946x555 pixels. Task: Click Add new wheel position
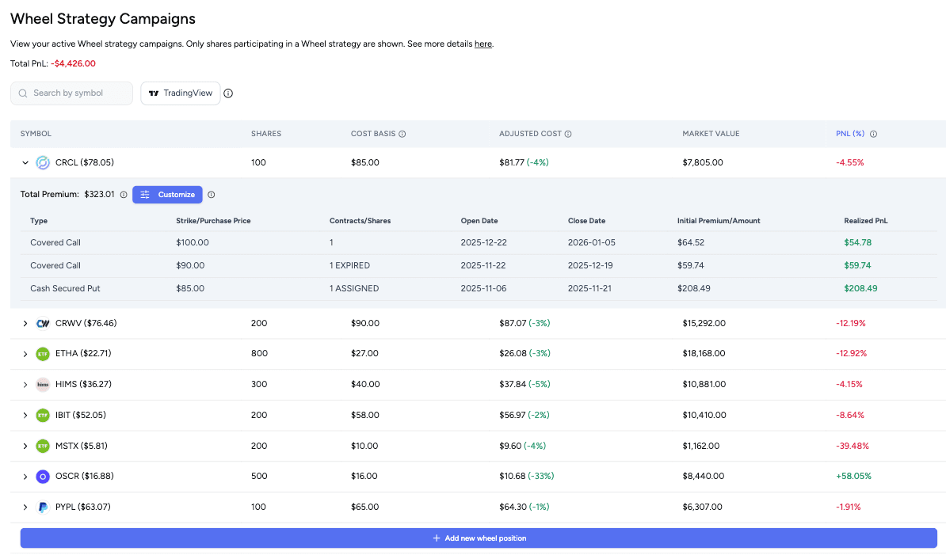pyautogui.click(x=479, y=538)
